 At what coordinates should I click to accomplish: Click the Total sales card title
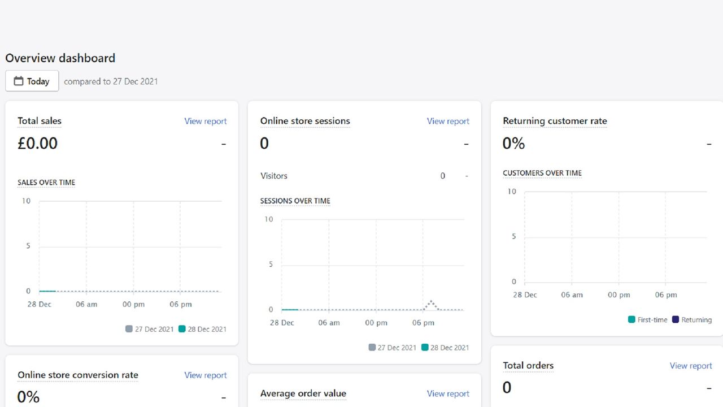(40, 121)
